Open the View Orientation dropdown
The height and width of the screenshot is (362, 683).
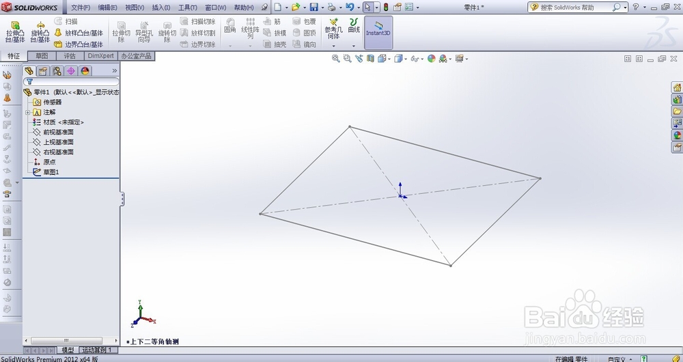(x=389, y=59)
